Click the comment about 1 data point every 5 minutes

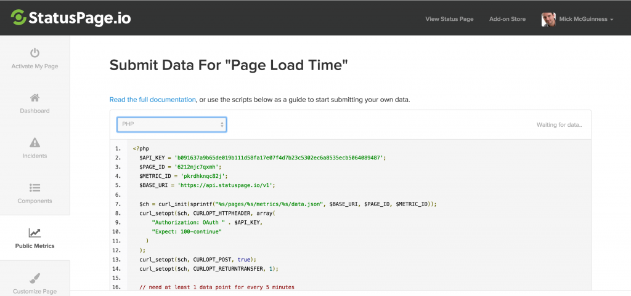point(217,287)
